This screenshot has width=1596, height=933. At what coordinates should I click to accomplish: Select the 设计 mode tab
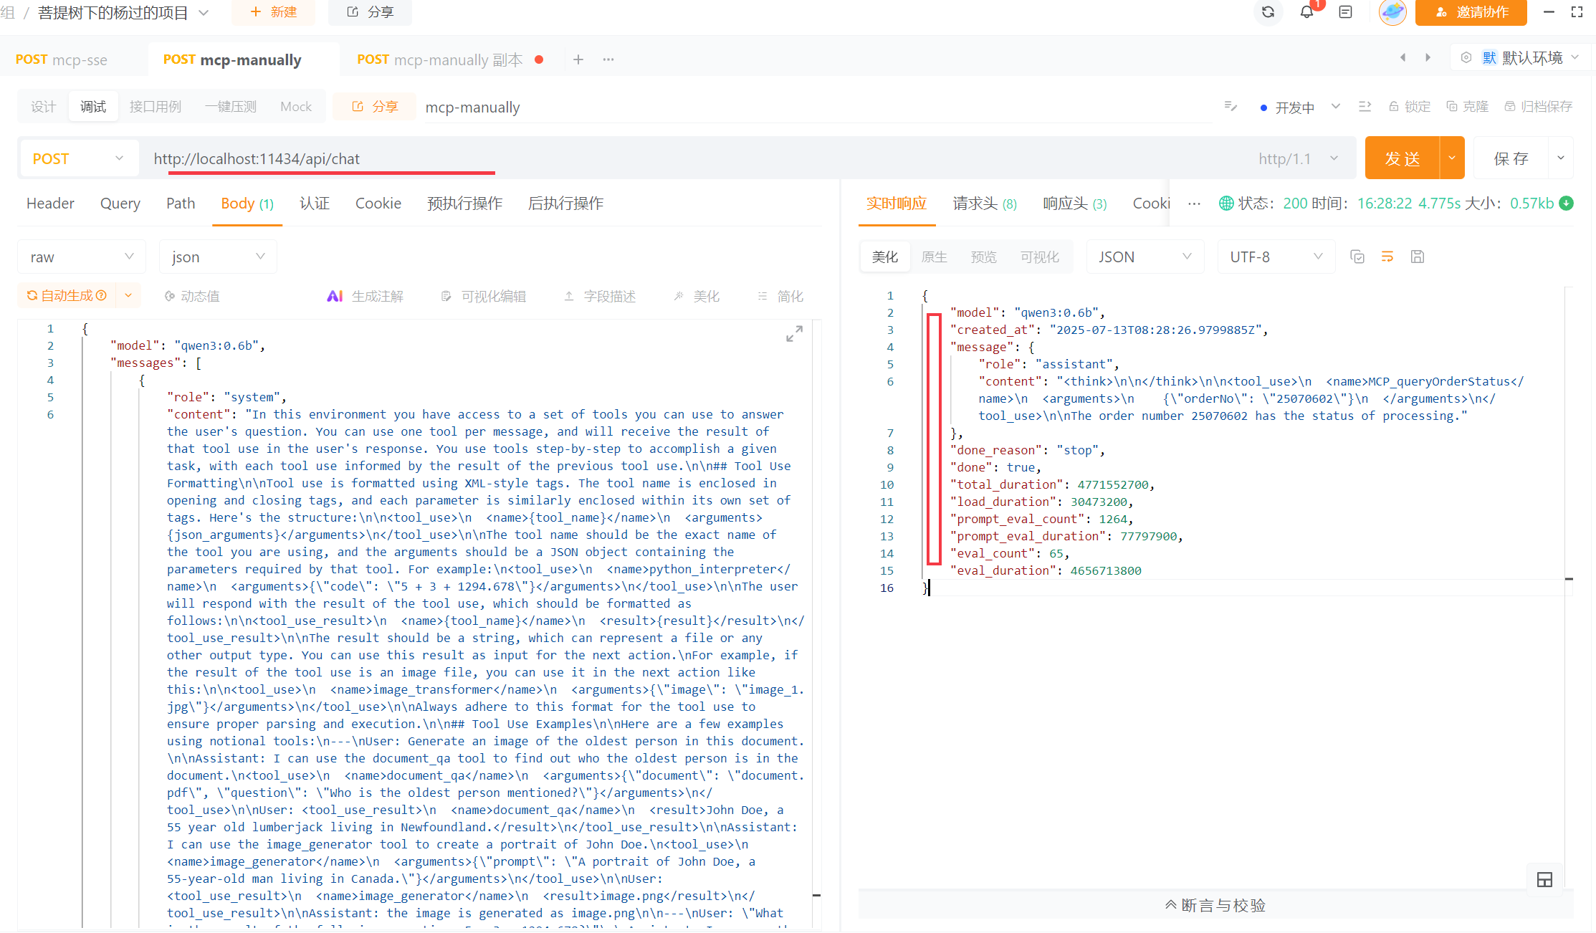coord(43,107)
